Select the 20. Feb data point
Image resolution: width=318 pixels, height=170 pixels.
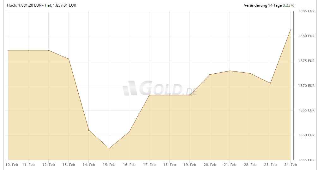pos(210,75)
